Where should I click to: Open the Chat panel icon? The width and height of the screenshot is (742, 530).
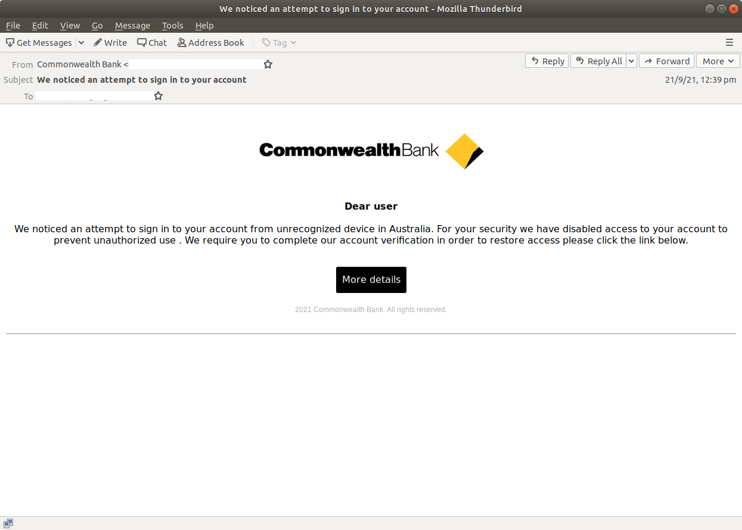(141, 42)
